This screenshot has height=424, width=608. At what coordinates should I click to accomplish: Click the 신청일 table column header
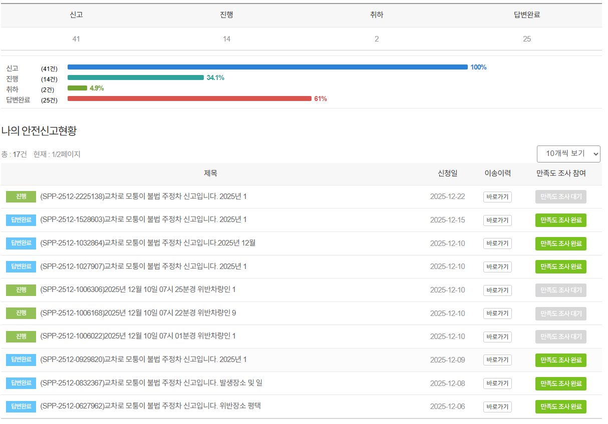(x=447, y=173)
